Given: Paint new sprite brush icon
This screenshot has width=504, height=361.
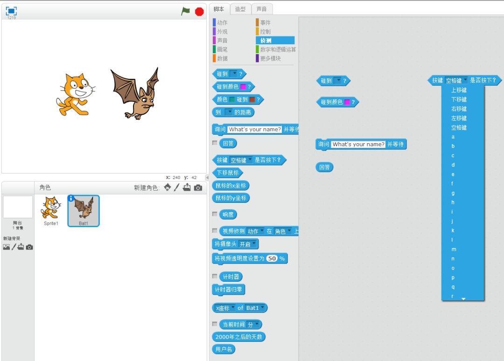Looking at the screenshot, I should coord(176,187).
